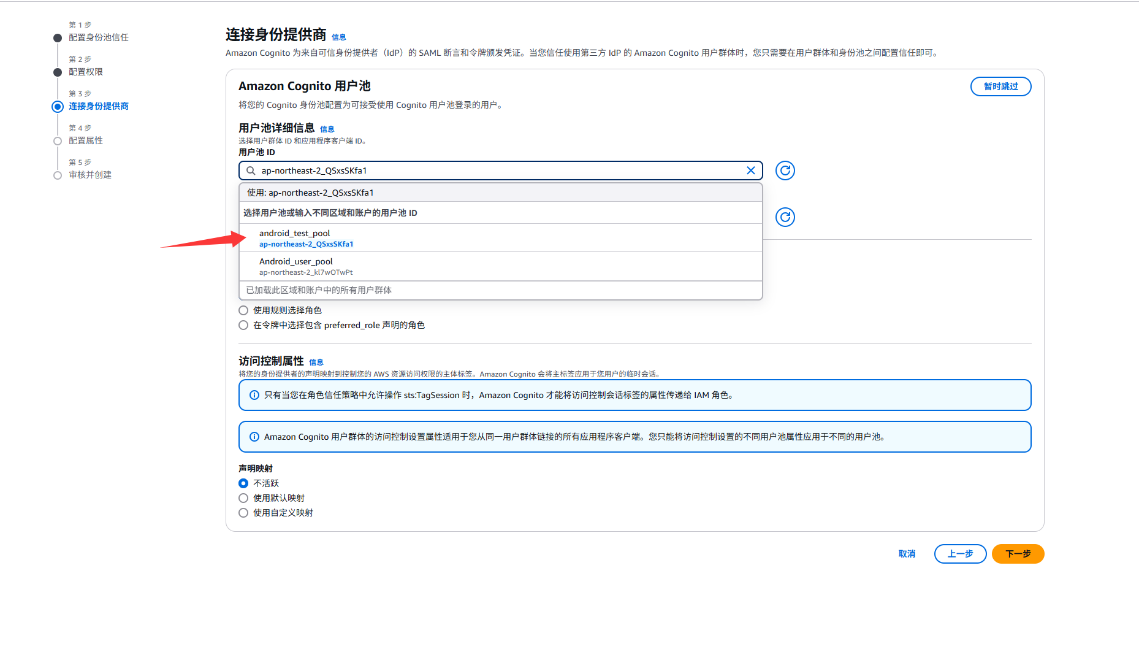Click info icon in second access control notice
The width and height of the screenshot is (1139, 652).
pyautogui.click(x=254, y=437)
